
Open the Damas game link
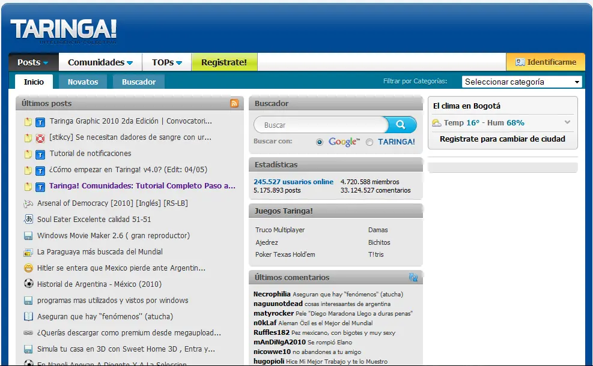[x=378, y=230]
